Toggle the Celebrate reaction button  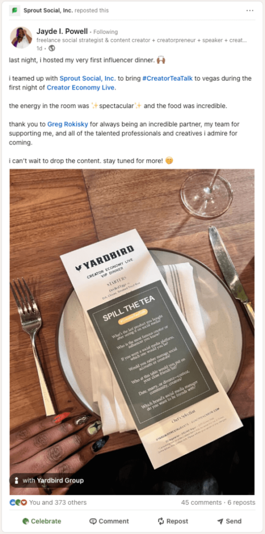pos(42,521)
